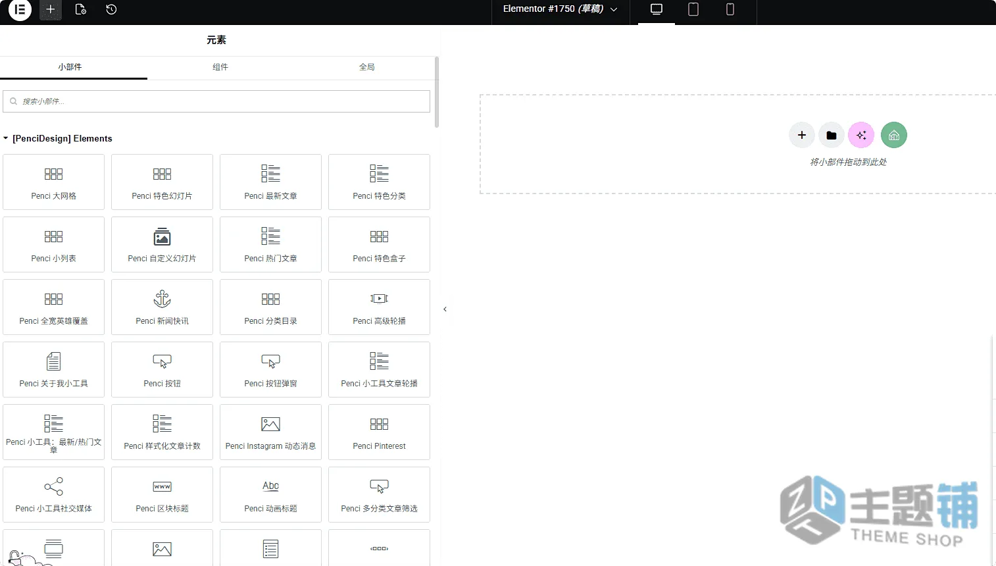
Task: Focus the 搜索小部件 search field
Action: click(x=216, y=101)
